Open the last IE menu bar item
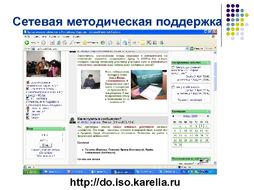The height and width of the screenshot is (190, 254). tap(76, 37)
